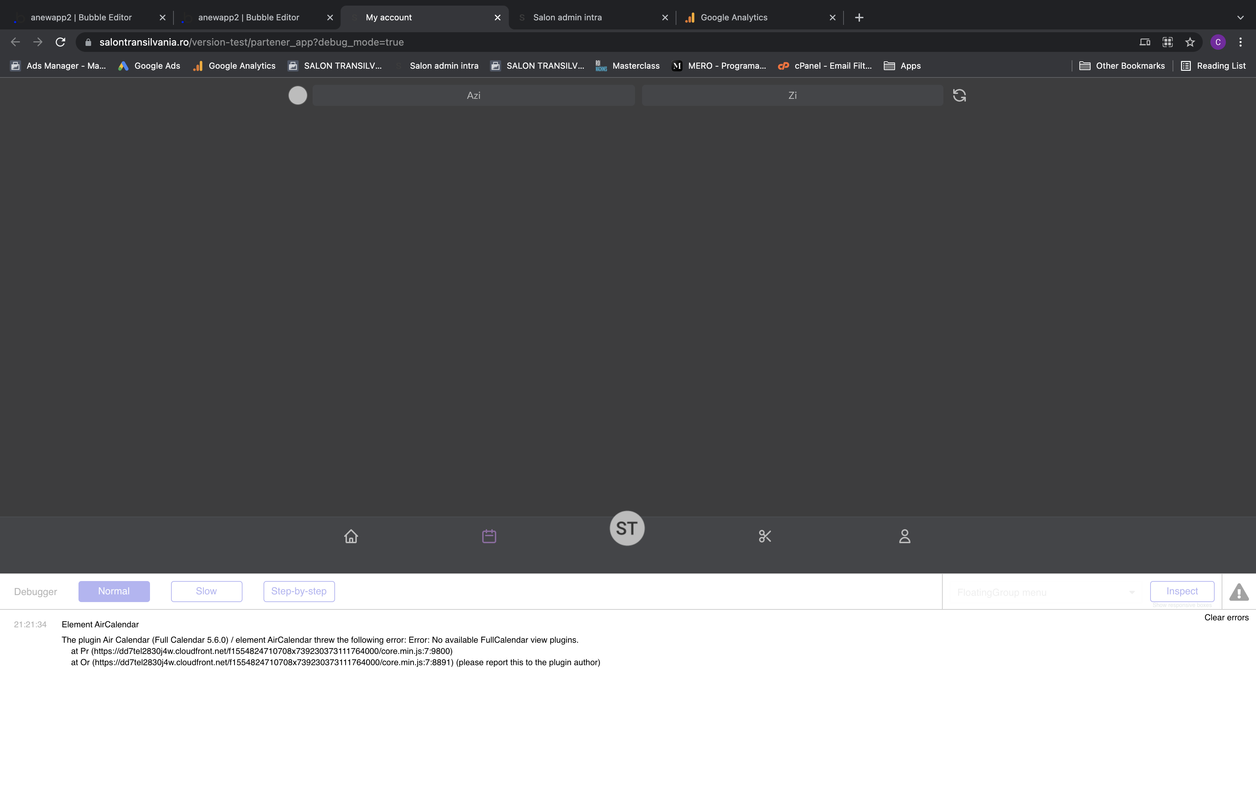The width and height of the screenshot is (1256, 785).
Task: Click the Element AirCalendar error heading
Action: [x=100, y=624]
